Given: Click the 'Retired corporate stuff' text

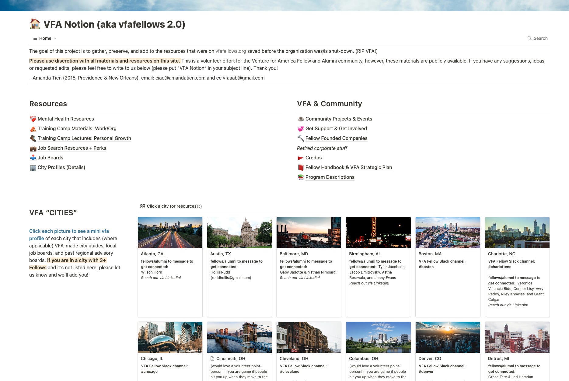Looking at the screenshot, I should [x=322, y=148].
